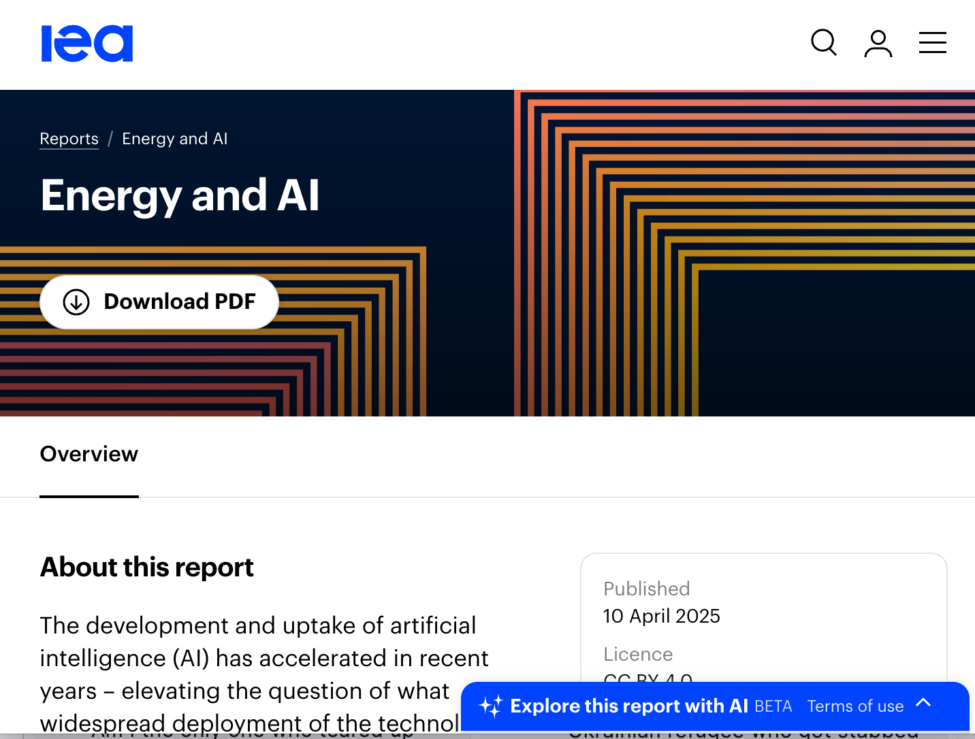This screenshot has width=975, height=739.
Task: Click Explore this report with AI
Action: pos(628,706)
